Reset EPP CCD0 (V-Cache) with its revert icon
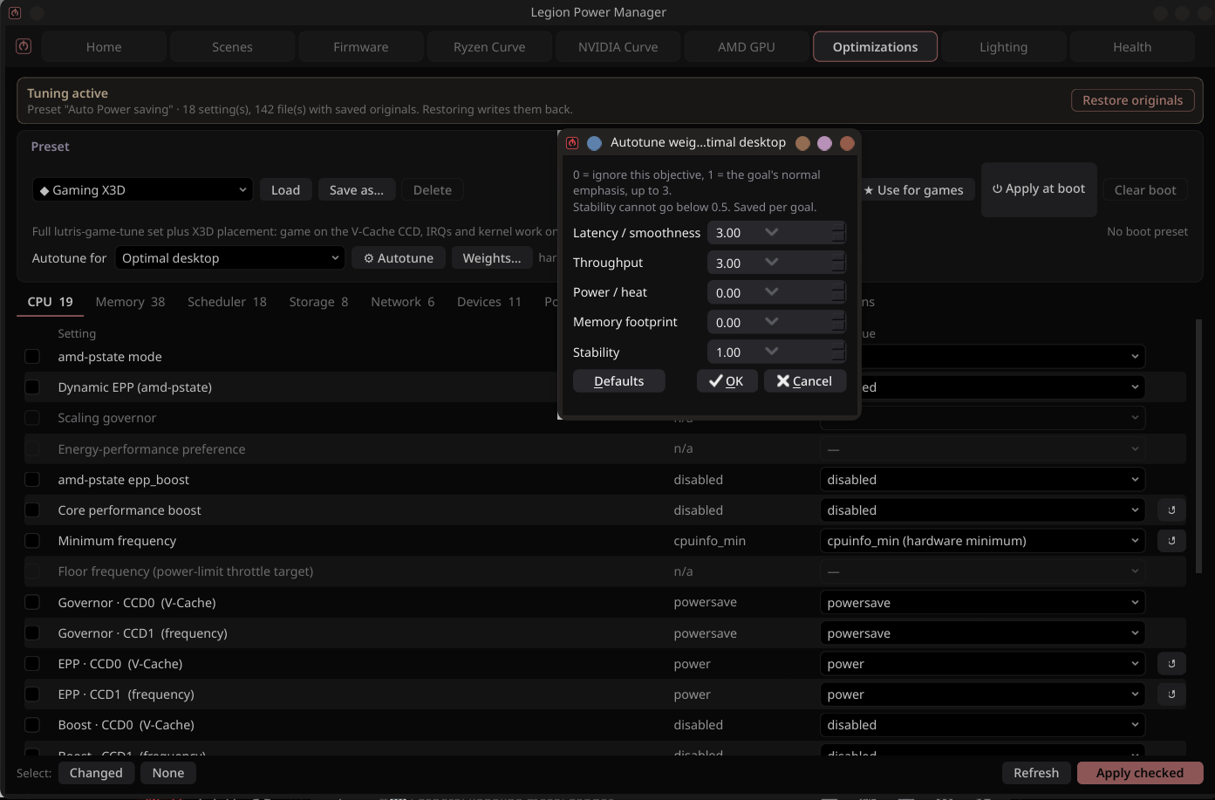The image size is (1215, 800). (x=1171, y=664)
